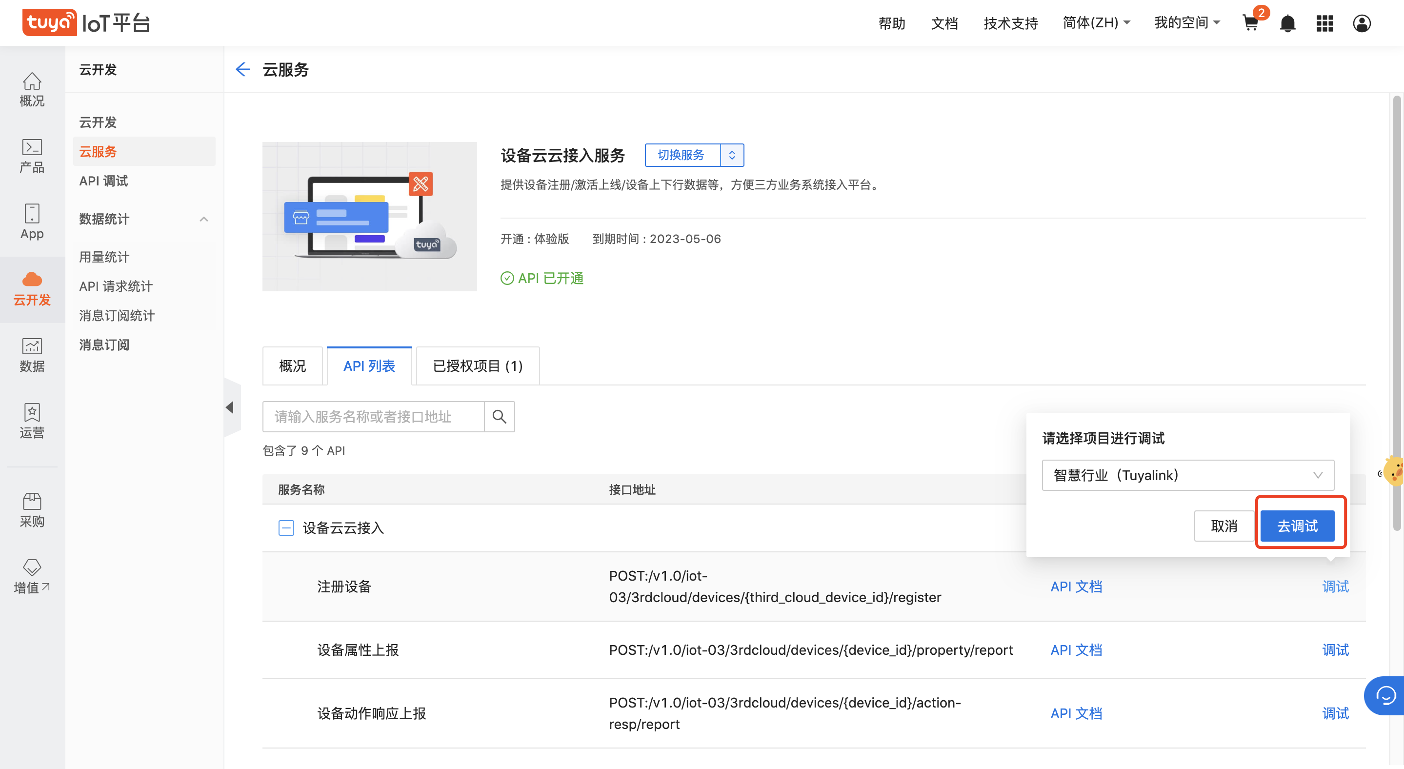Screen dimensions: 1404x769
Task: Open API 调试 in the submenu
Action: click(x=103, y=181)
